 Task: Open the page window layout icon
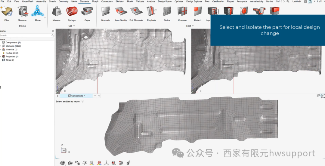pyautogui.click(x=305, y=2)
